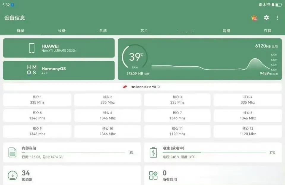Open the 电池 (放电中) battery card
Screen dimensions: 285x185
(213, 152)
